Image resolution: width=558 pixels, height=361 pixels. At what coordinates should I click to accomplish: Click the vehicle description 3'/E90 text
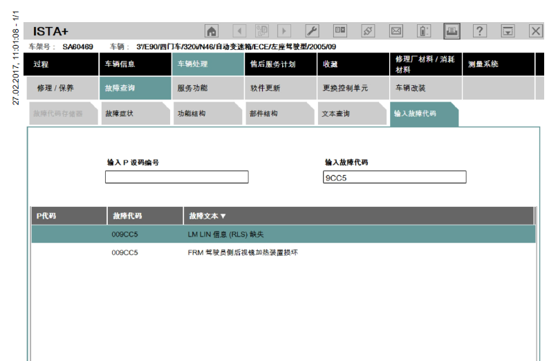pos(236,46)
